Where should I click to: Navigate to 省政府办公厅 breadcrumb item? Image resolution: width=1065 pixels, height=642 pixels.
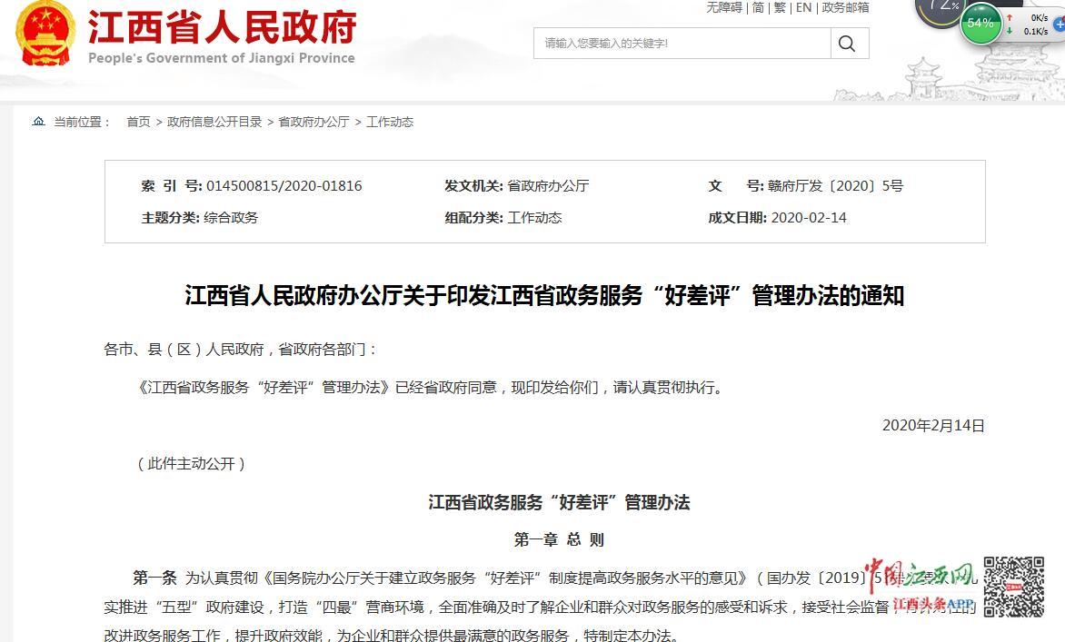coord(314,122)
